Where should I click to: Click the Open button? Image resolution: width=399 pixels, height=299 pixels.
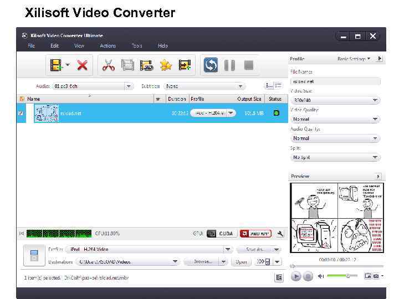click(241, 261)
